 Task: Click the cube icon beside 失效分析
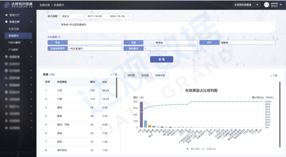coord(6,22)
